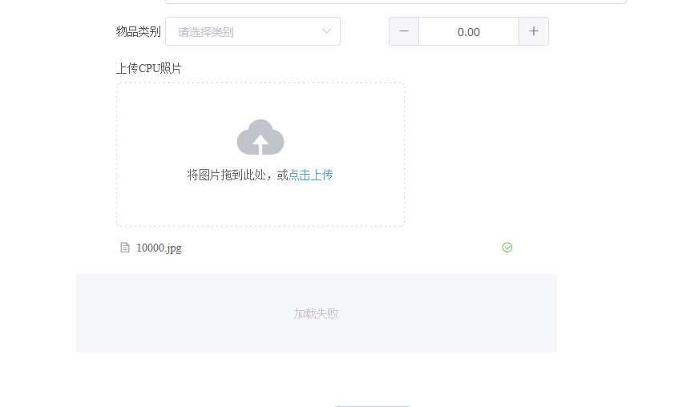Open the 物品类别 category dropdown

point(252,31)
